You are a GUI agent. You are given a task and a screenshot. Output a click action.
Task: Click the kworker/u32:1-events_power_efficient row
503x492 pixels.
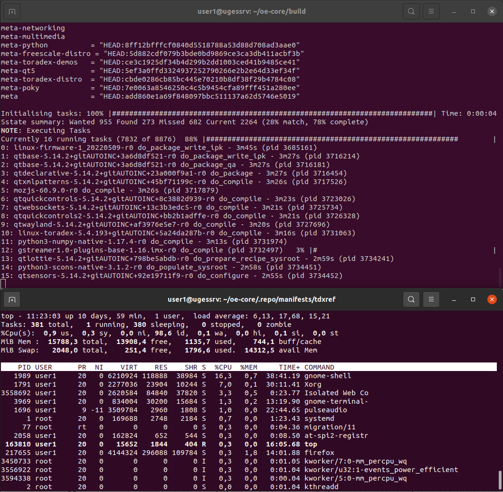[x=248, y=470]
